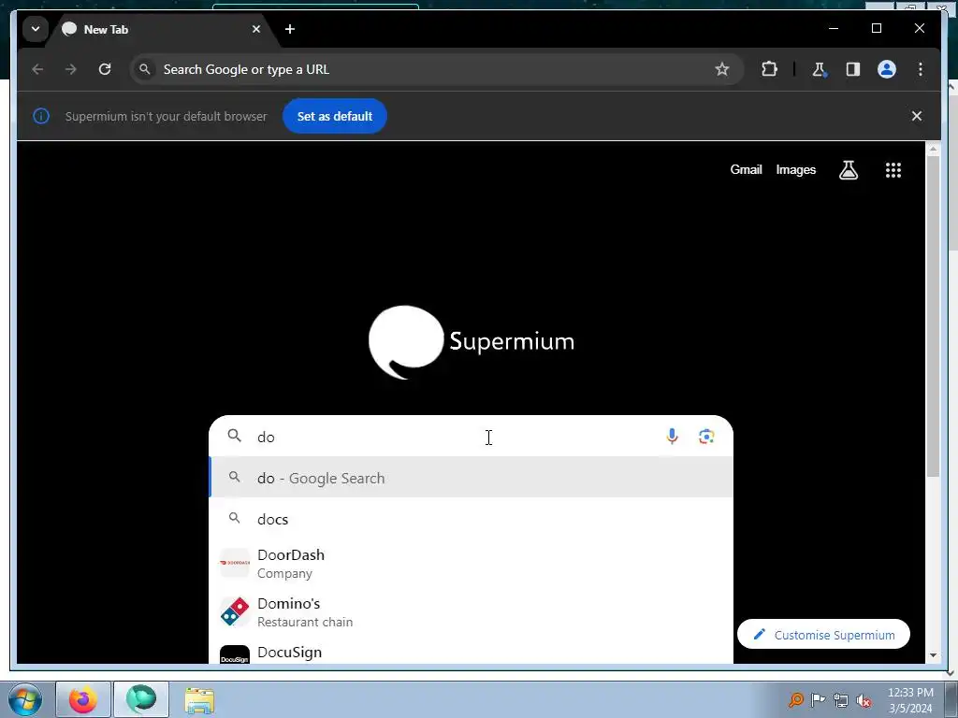Open the Windows Start button

[x=23, y=699]
